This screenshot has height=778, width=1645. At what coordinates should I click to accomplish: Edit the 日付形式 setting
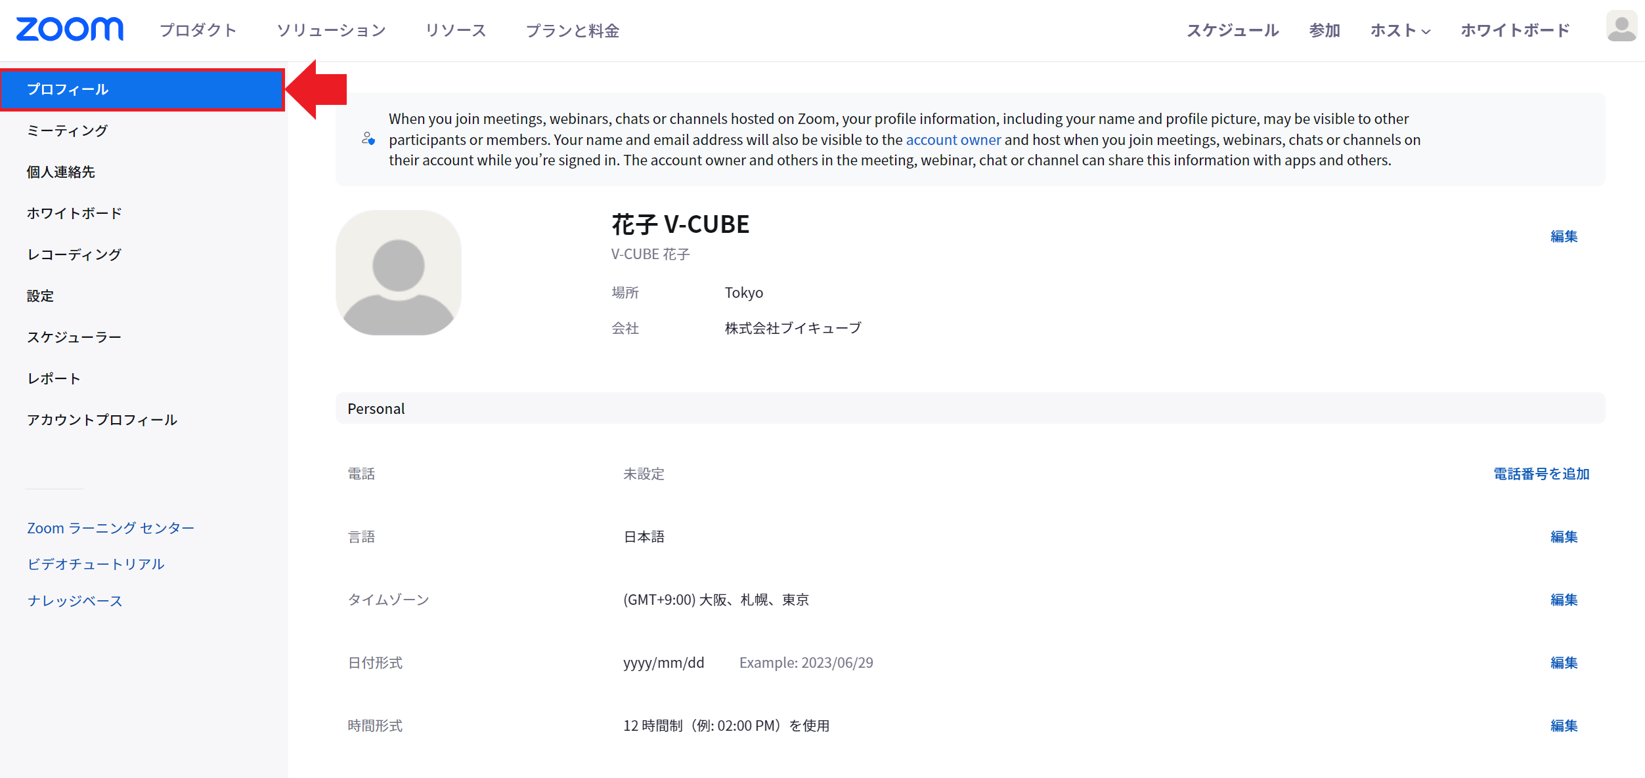[1564, 663]
